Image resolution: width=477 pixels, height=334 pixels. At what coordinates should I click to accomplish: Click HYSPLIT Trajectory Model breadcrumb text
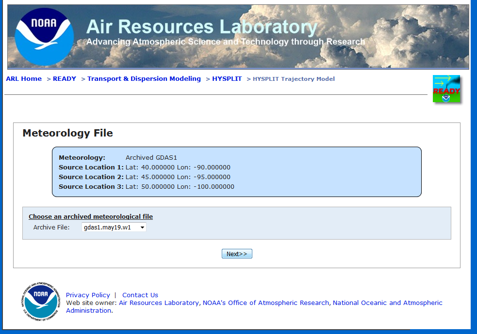click(294, 79)
